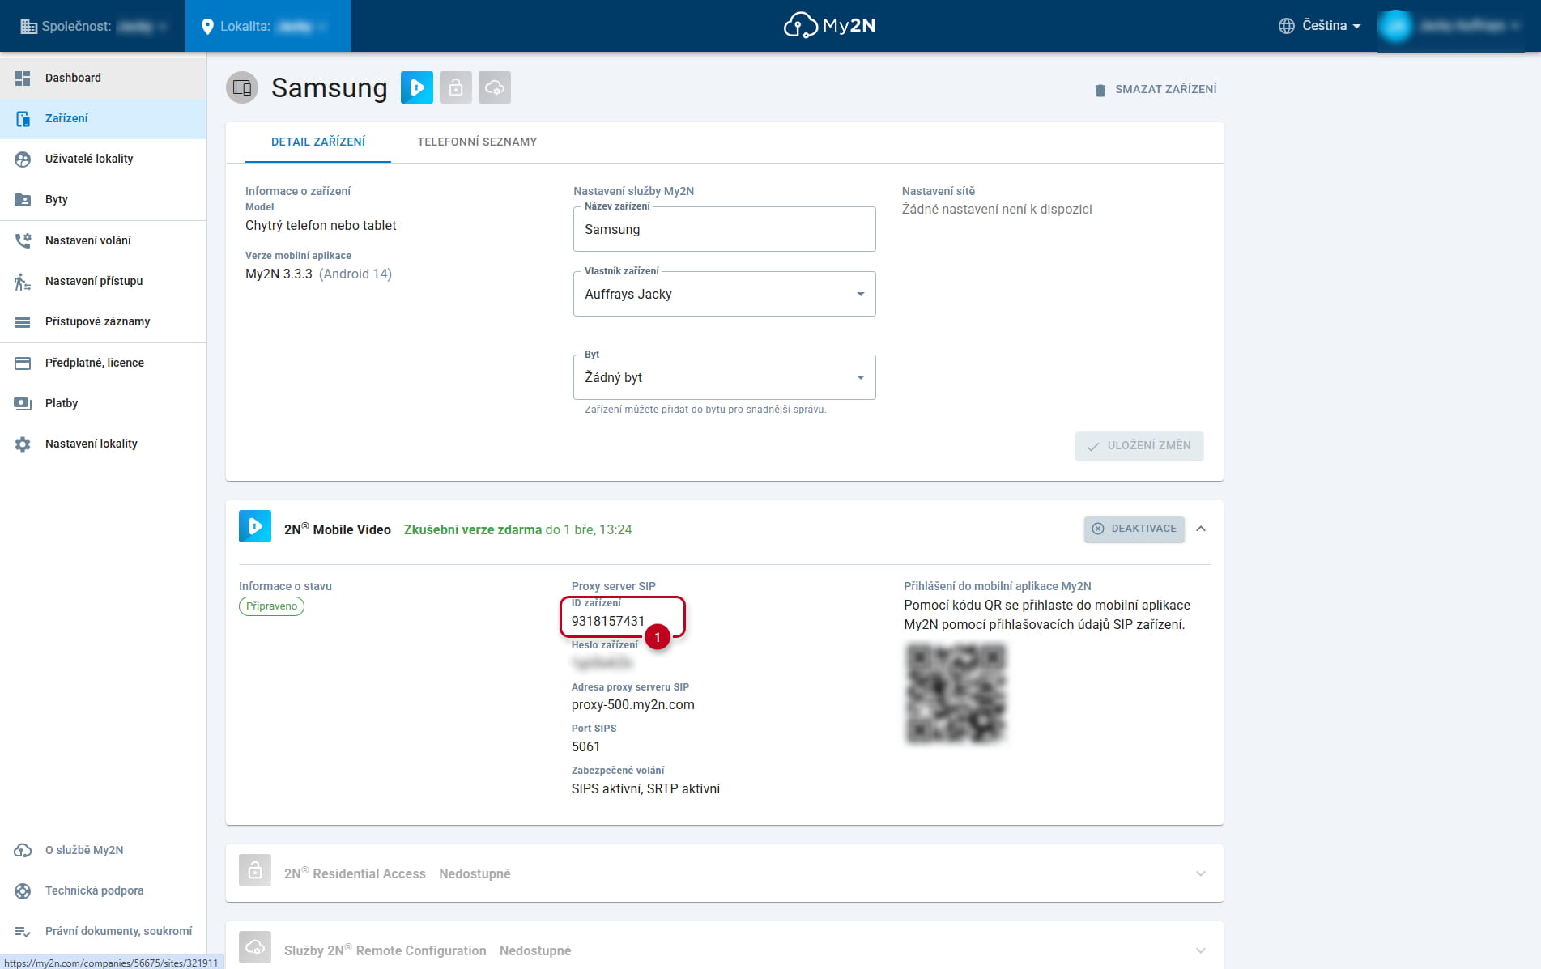This screenshot has height=969, width=1541.
Task: Click proxy-500.my2n.com address text
Action: pos(632,704)
